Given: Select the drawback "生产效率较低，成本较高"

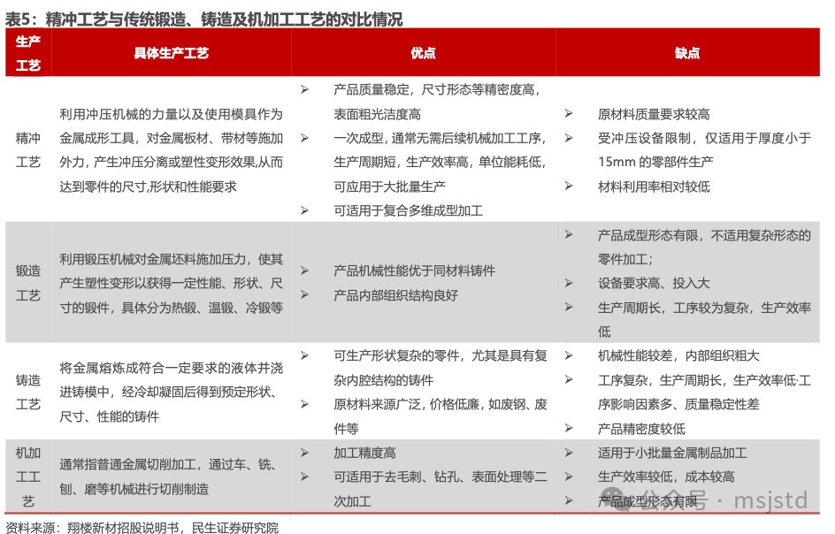Looking at the screenshot, I should 666,477.
